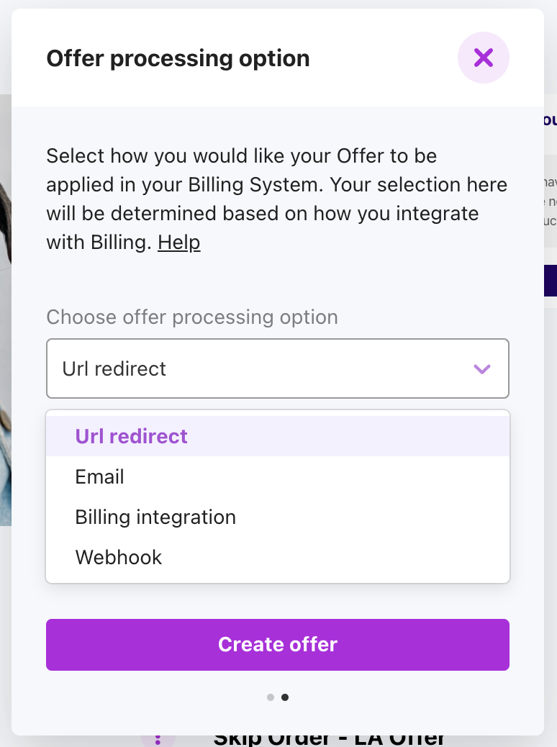Go to the first step pagination dot
The image size is (557, 747).
(271, 697)
